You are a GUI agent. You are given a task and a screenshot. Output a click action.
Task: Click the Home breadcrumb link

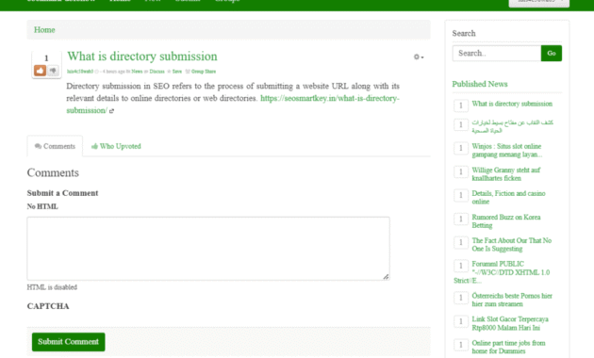coord(44,30)
